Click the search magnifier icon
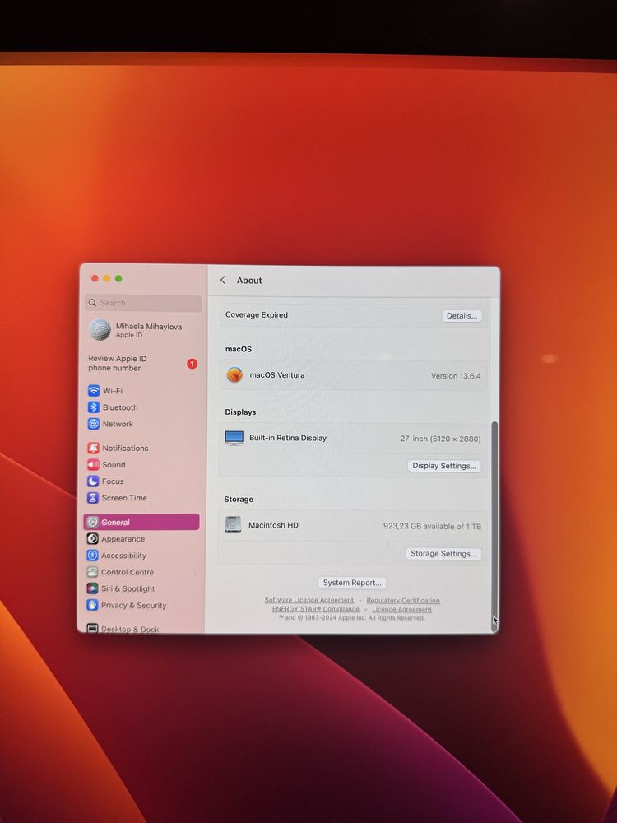The width and height of the screenshot is (617, 823). pyautogui.click(x=92, y=303)
